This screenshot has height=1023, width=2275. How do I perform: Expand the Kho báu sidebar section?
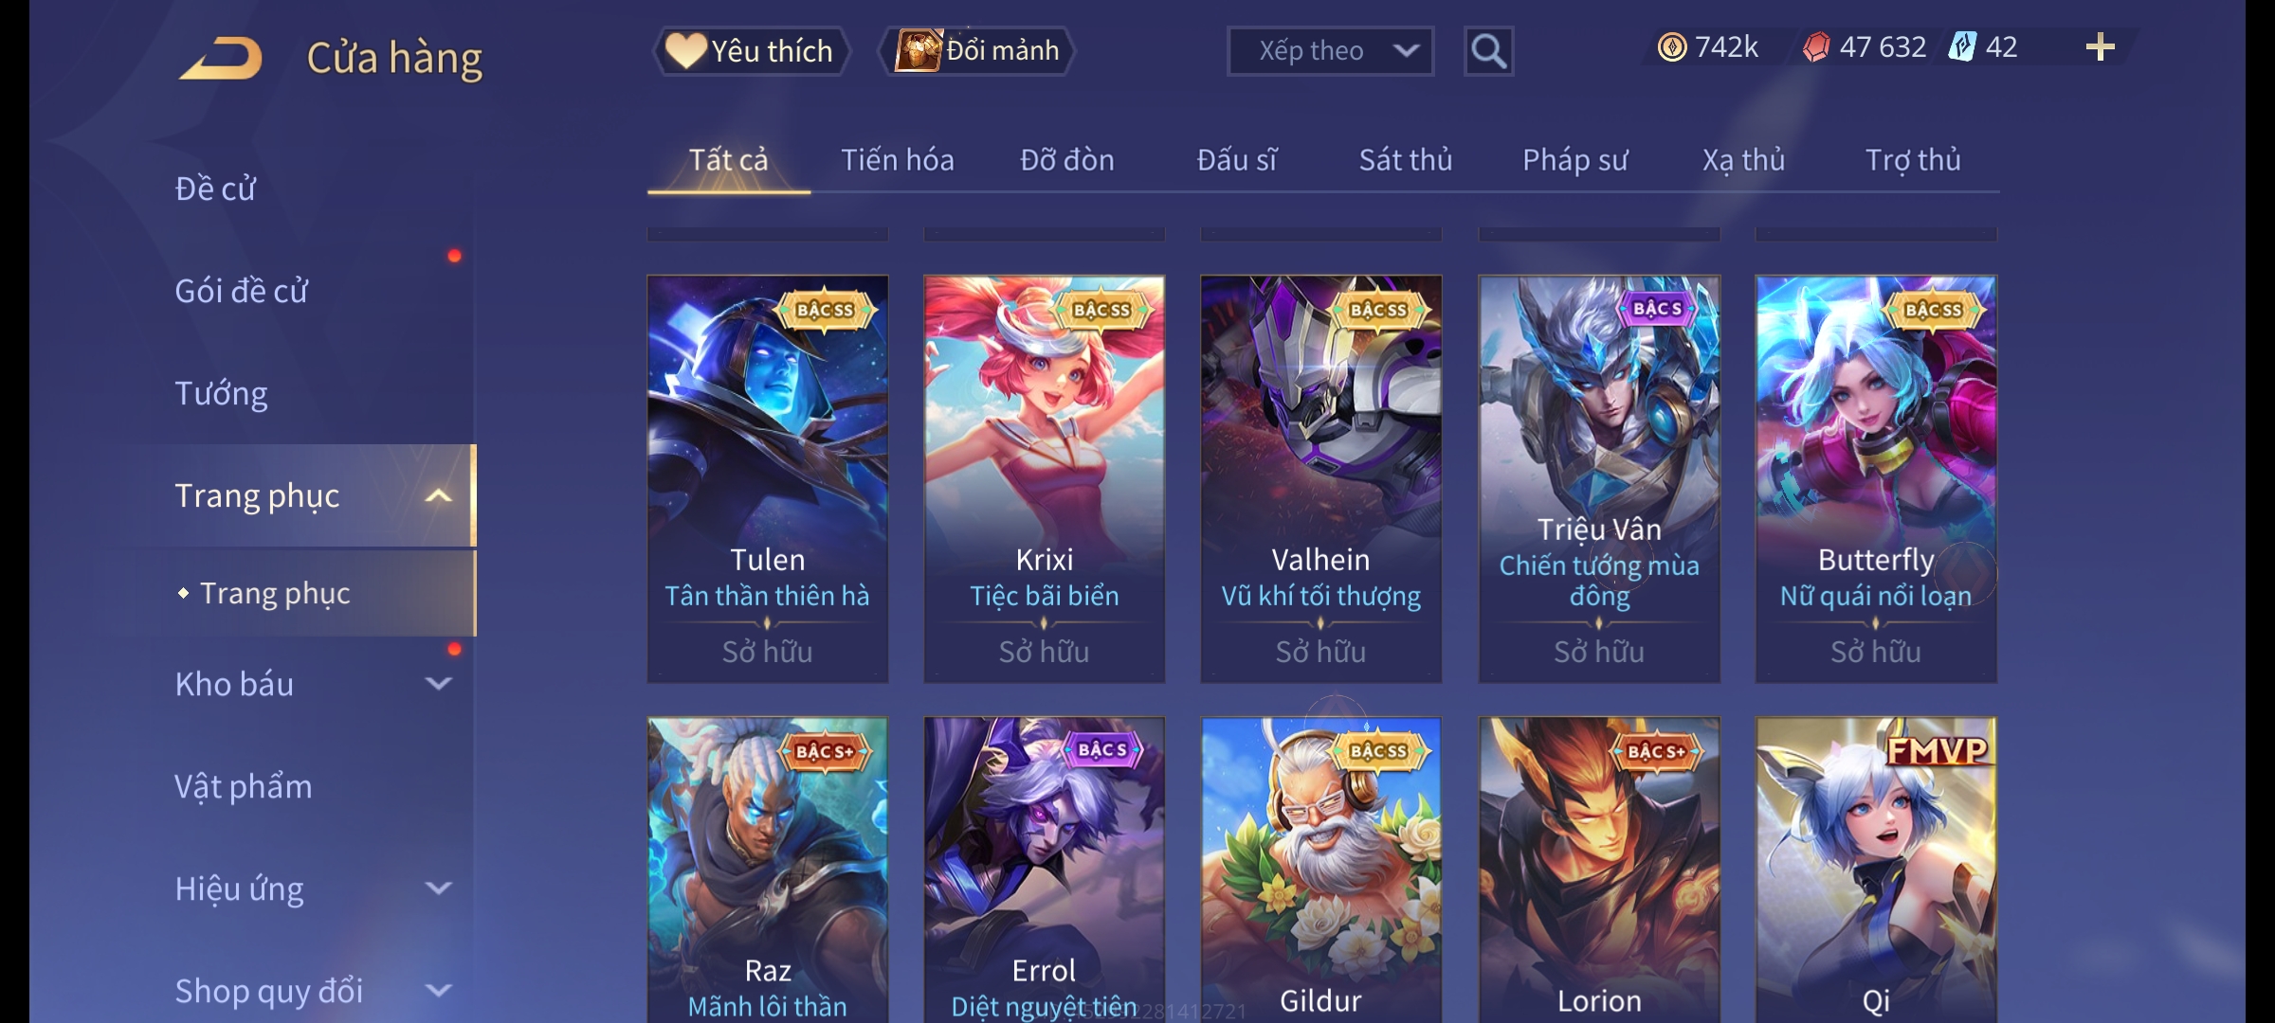(438, 684)
